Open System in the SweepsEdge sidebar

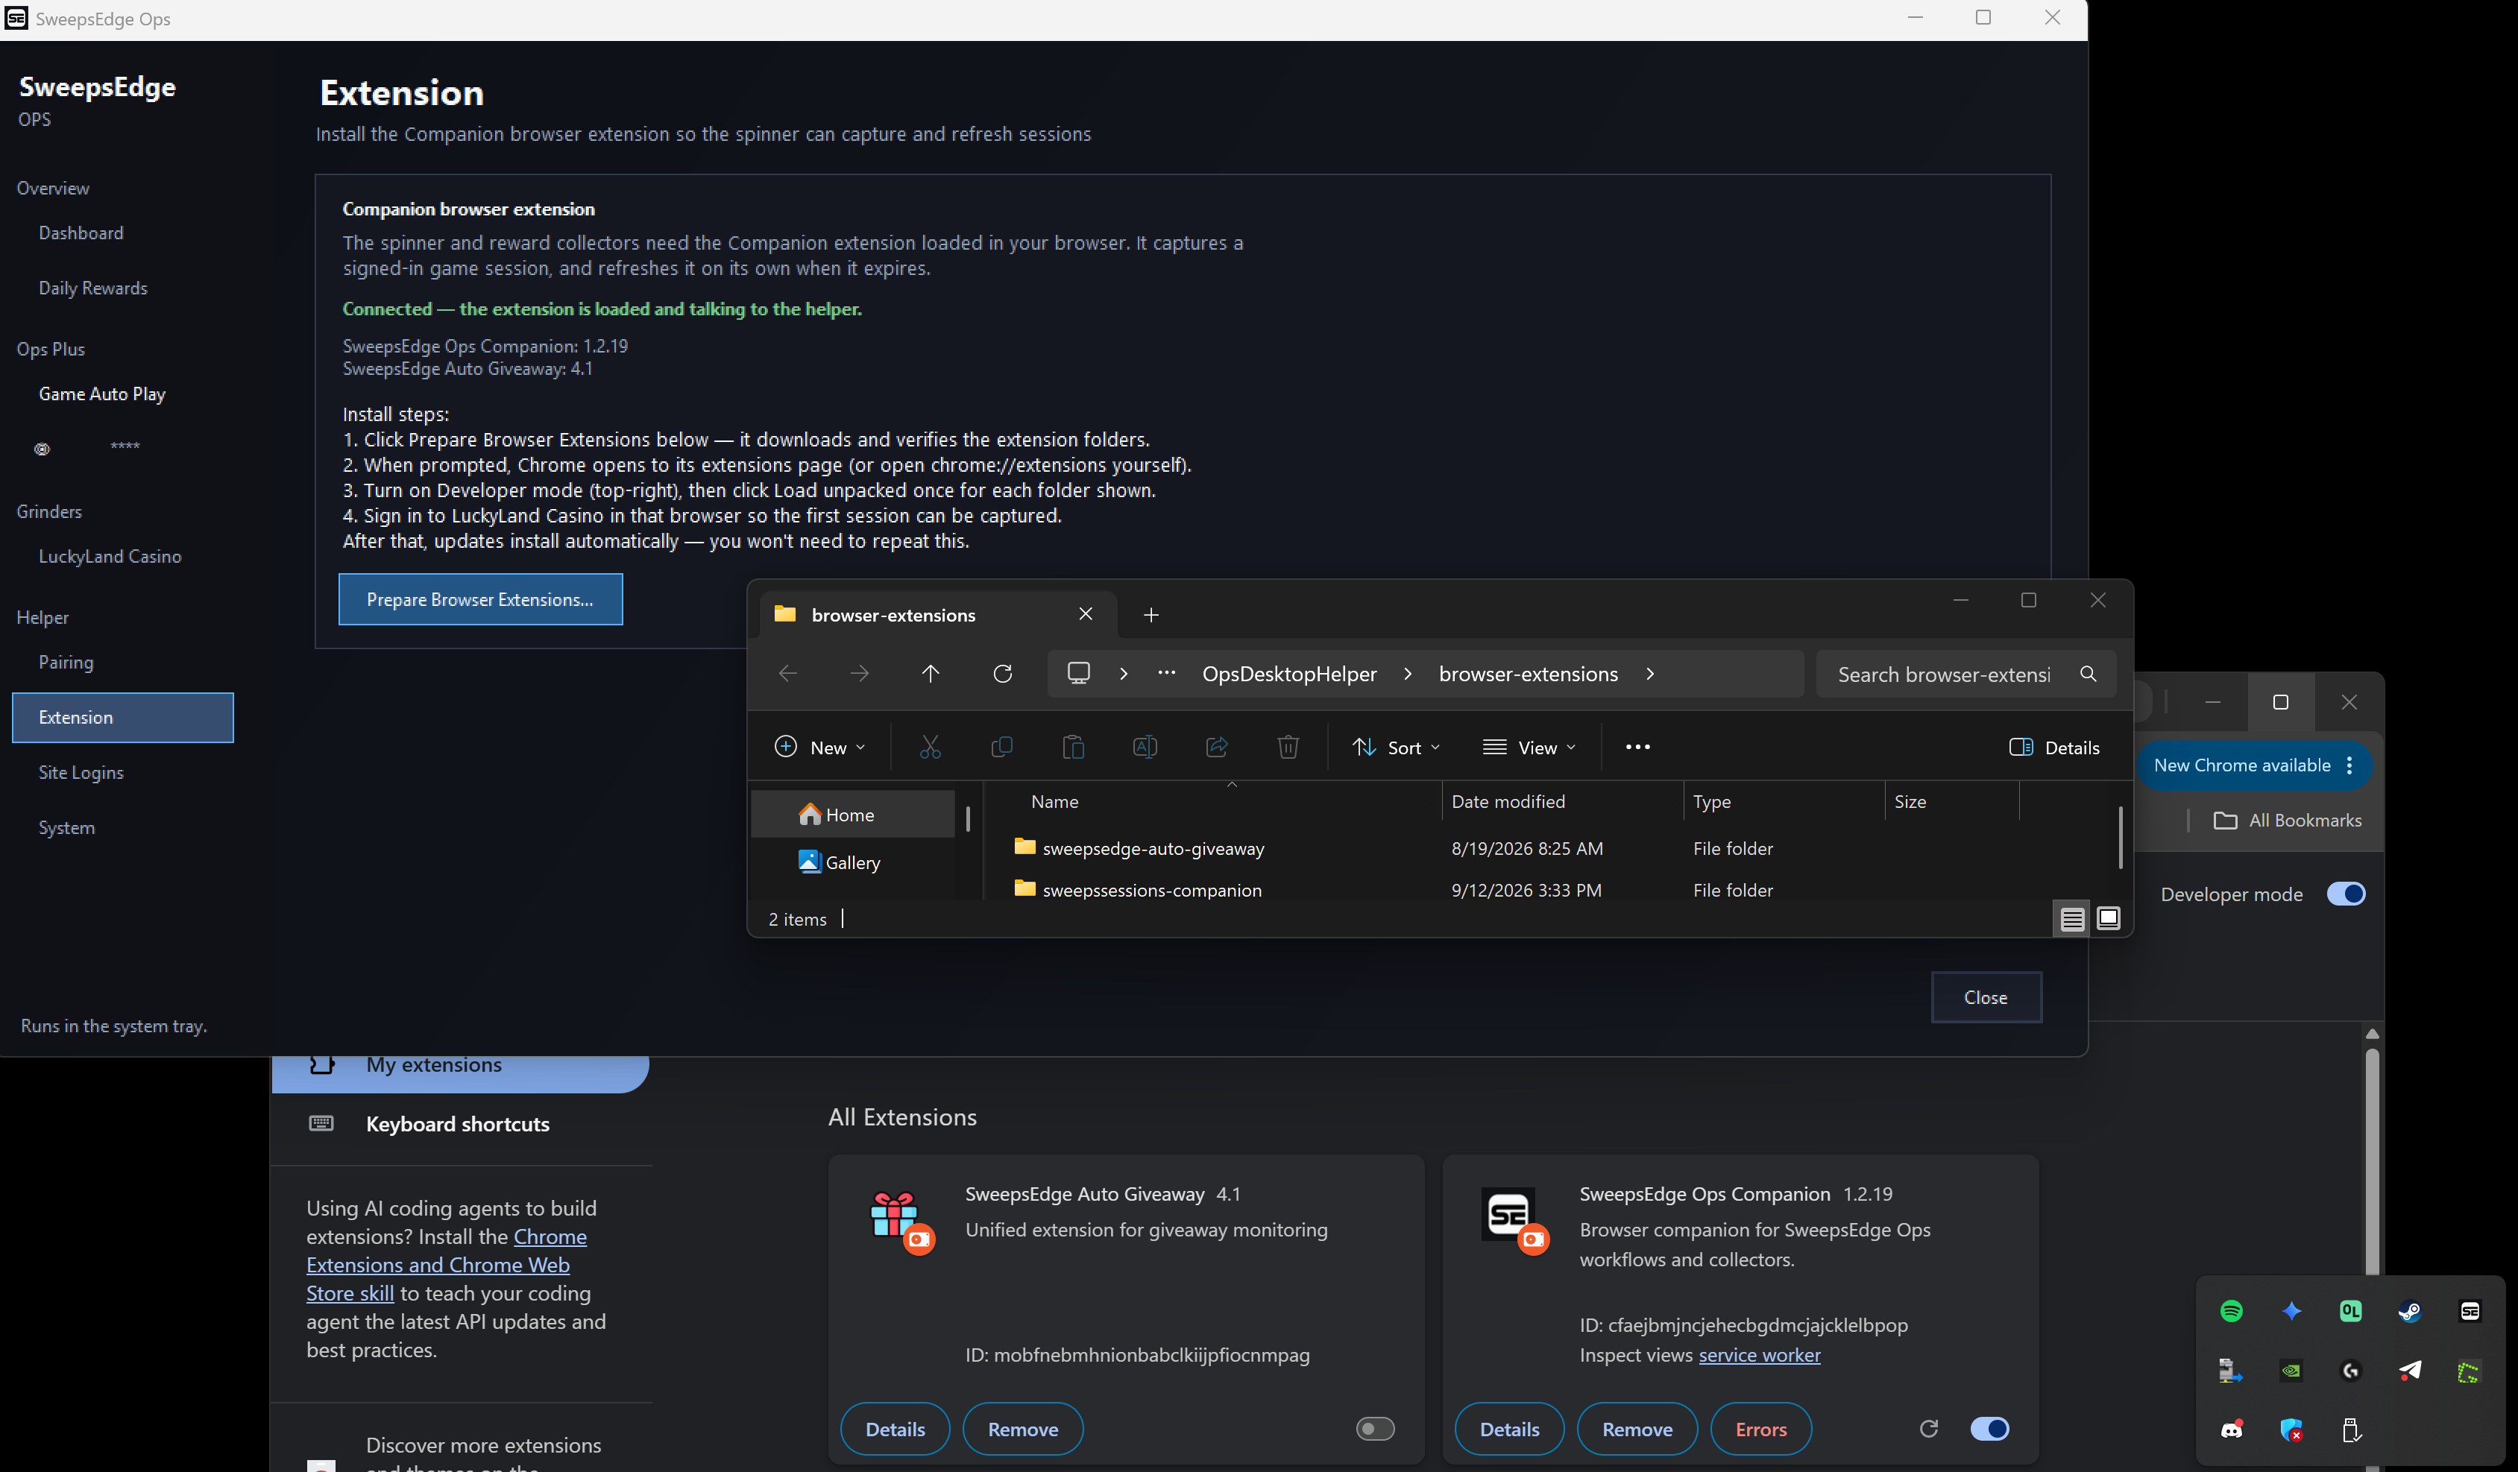pos(67,827)
